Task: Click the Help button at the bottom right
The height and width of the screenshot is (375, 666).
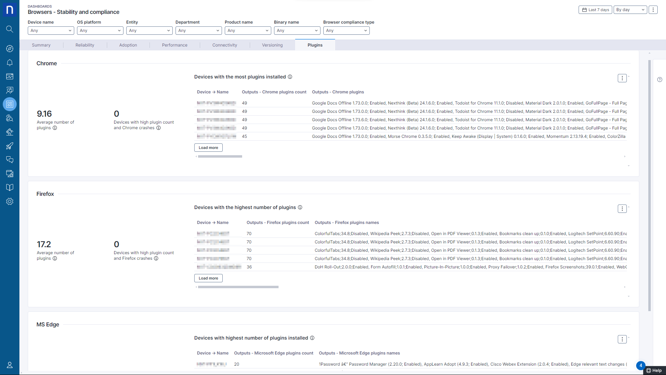Action: coord(654,370)
